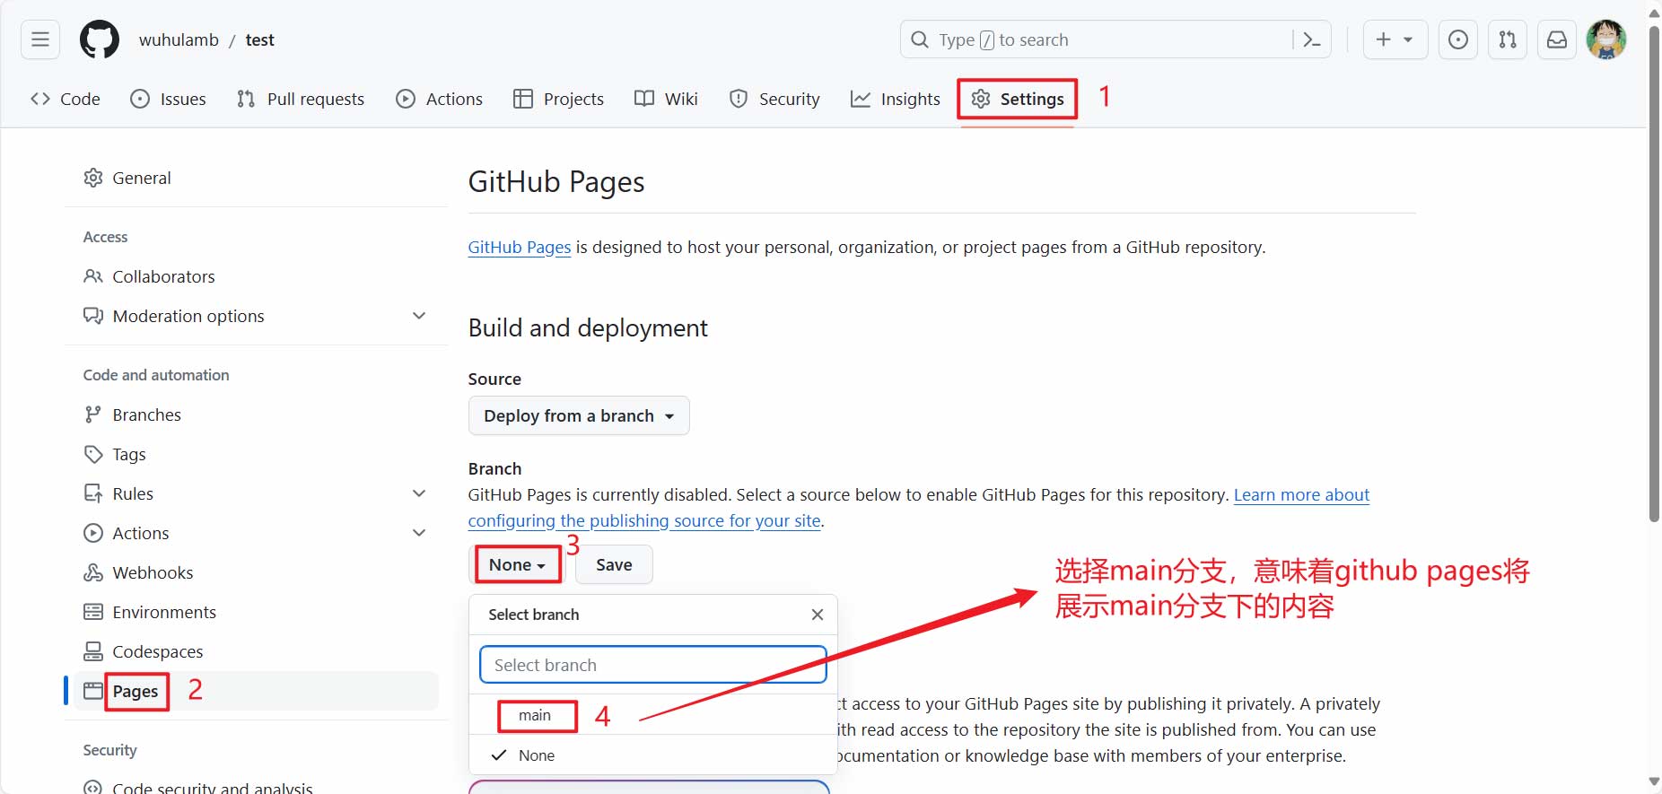
Task: Switch to the Code tab
Action: [x=66, y=99]
